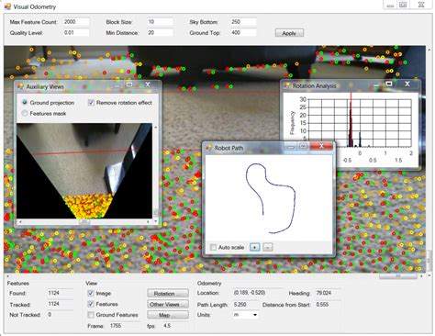Edit the Block Size field

click(160, 22)
